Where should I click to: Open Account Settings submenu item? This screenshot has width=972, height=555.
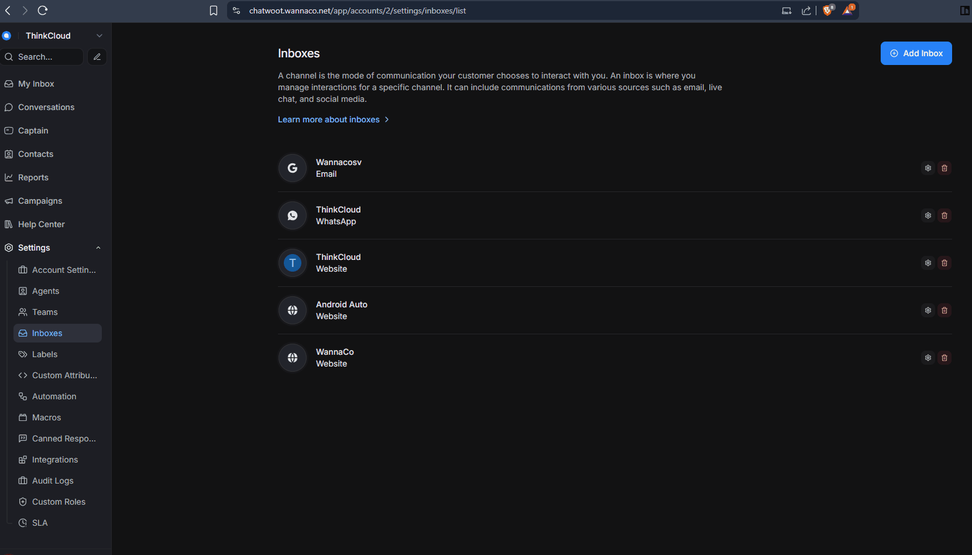(57, 270)
